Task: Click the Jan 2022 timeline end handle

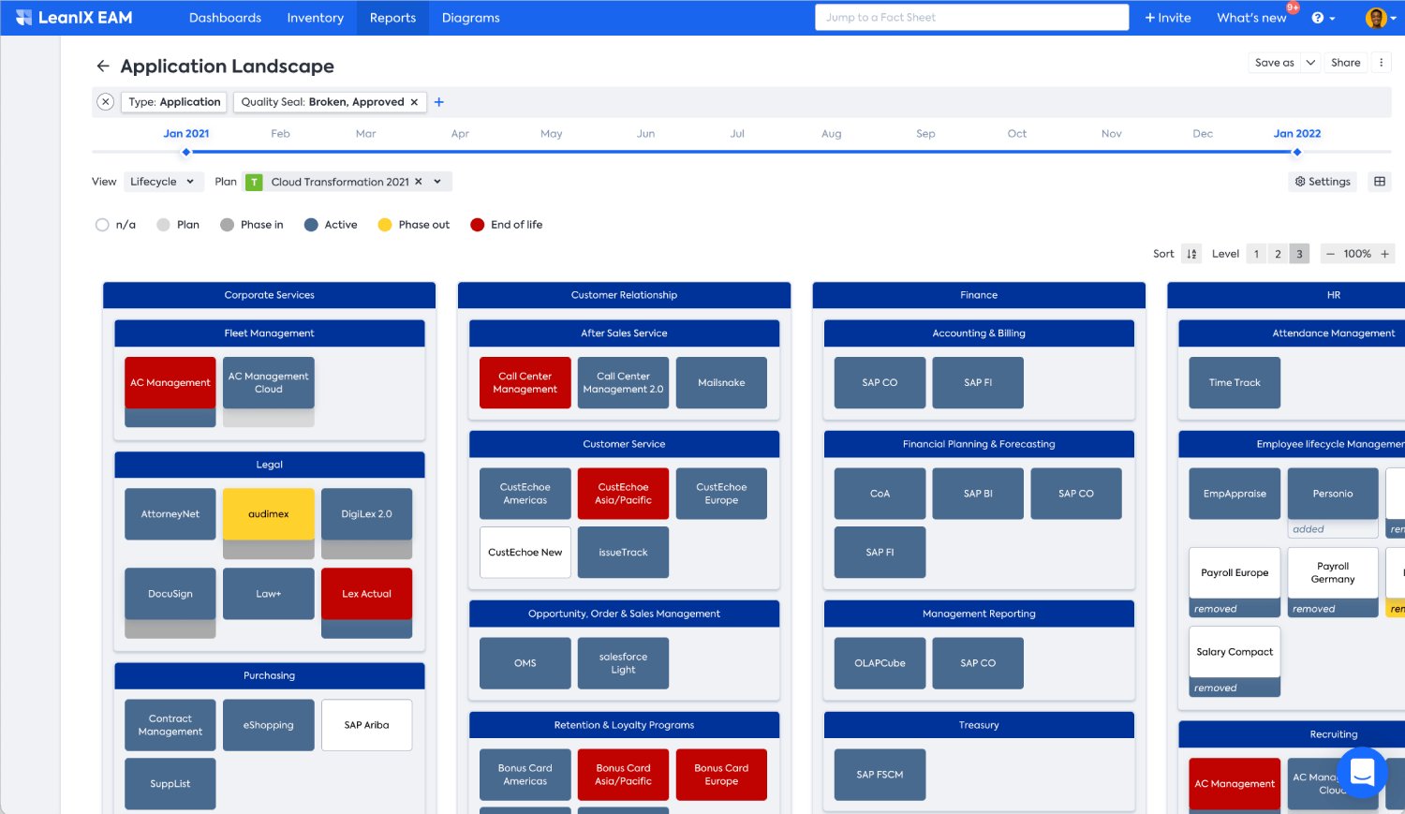Action: point(1296,152)
